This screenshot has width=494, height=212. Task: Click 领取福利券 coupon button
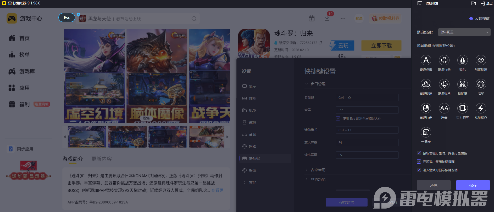(385, 18)
